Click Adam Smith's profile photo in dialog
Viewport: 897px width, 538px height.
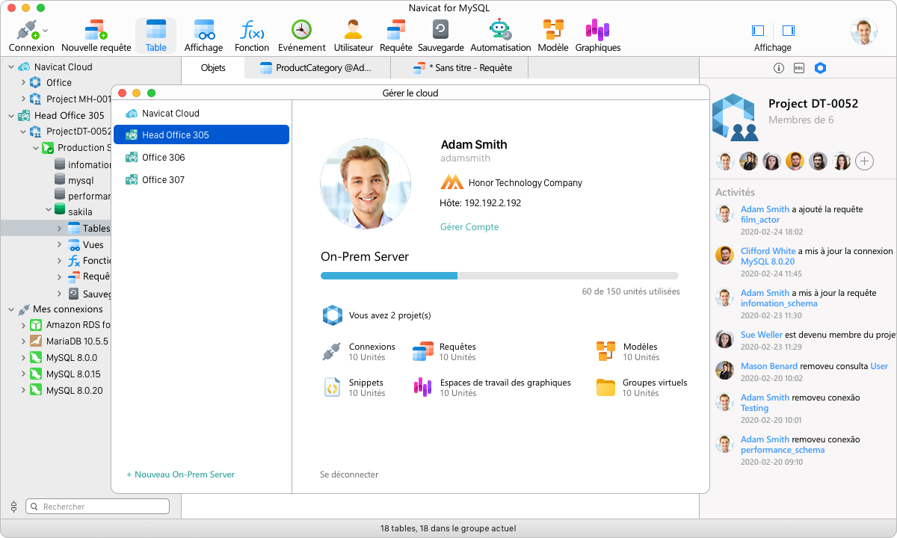(366, 183)
